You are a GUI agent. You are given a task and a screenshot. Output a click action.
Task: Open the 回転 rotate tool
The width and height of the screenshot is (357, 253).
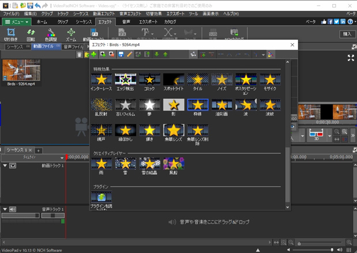31,34
